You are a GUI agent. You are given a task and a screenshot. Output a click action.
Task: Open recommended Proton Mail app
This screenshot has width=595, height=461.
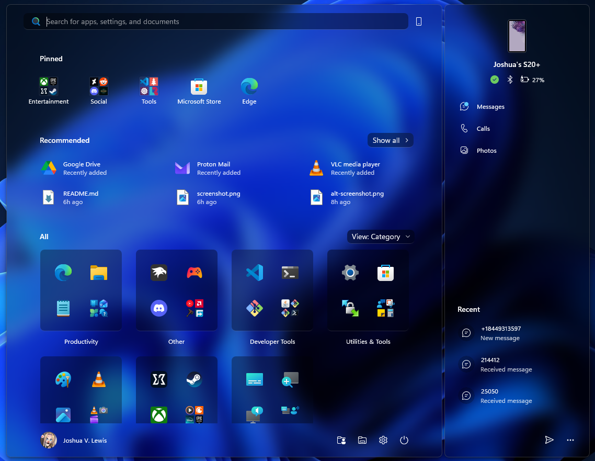pyautogui.click(x=208, y=168)
